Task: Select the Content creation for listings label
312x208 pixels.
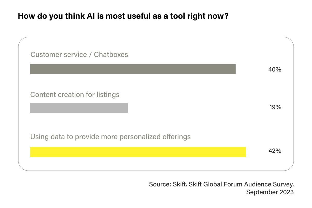Action: [x=75, y=95]
